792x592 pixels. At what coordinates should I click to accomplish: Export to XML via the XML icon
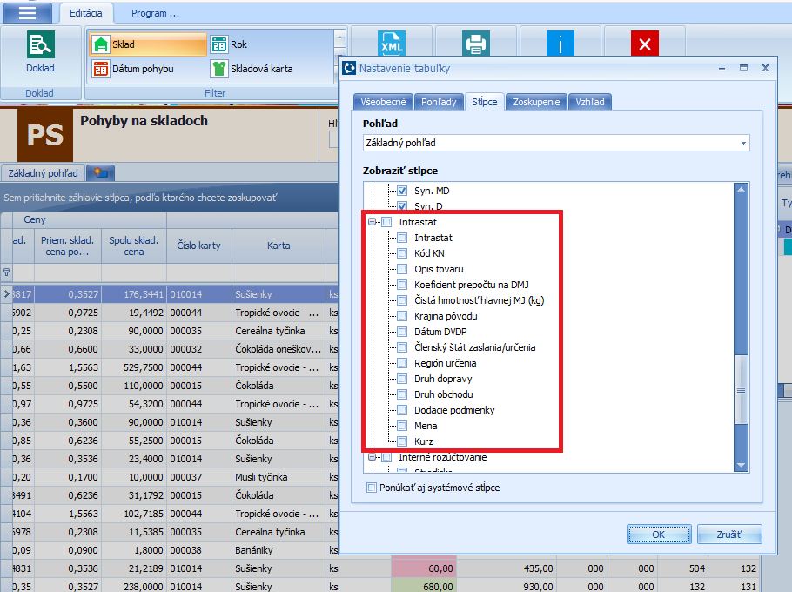[x=392, y=44]
